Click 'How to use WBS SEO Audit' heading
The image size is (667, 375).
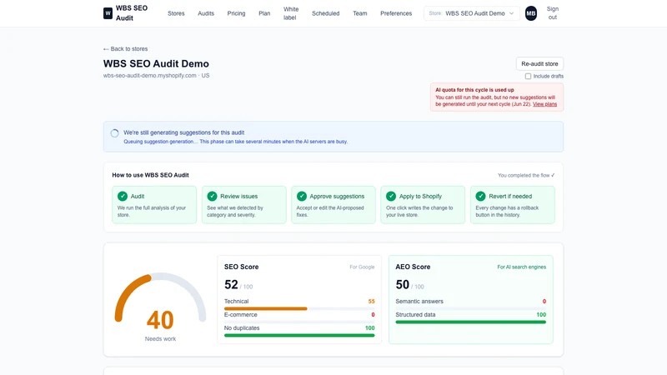click(151, 175)
